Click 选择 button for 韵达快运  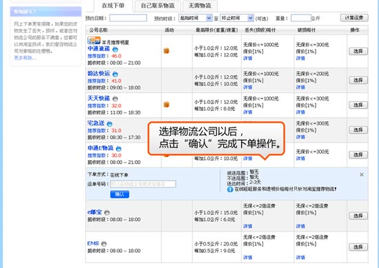(x=358, y=80)
